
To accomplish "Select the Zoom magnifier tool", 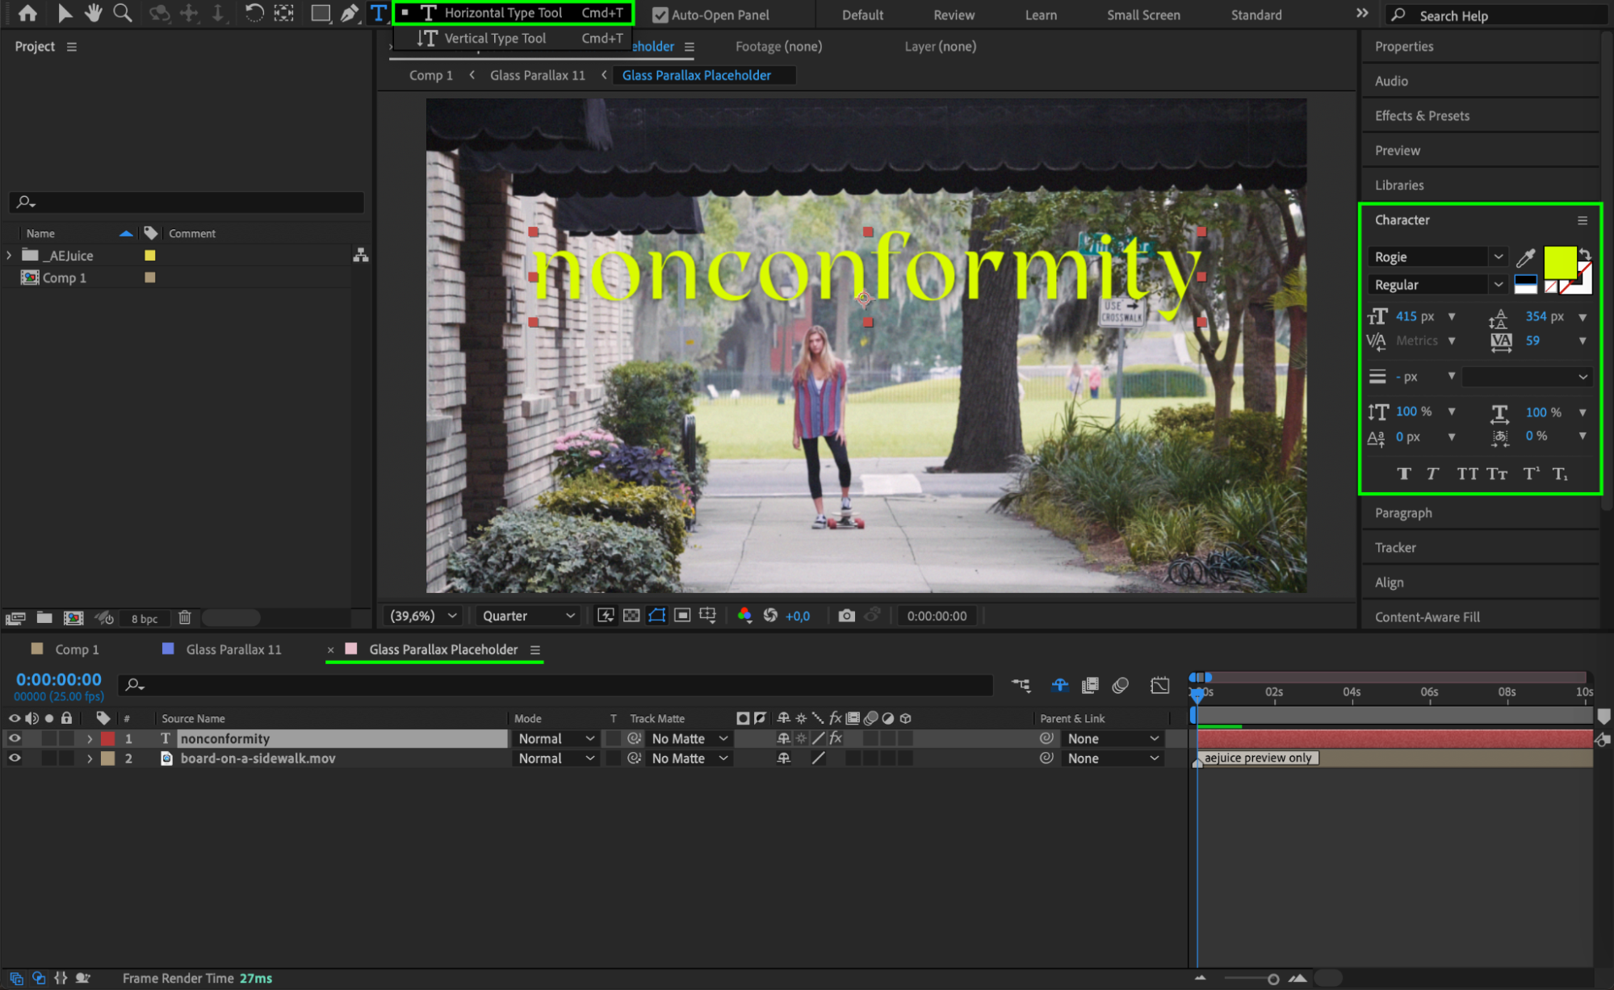I will coord(122,13).
